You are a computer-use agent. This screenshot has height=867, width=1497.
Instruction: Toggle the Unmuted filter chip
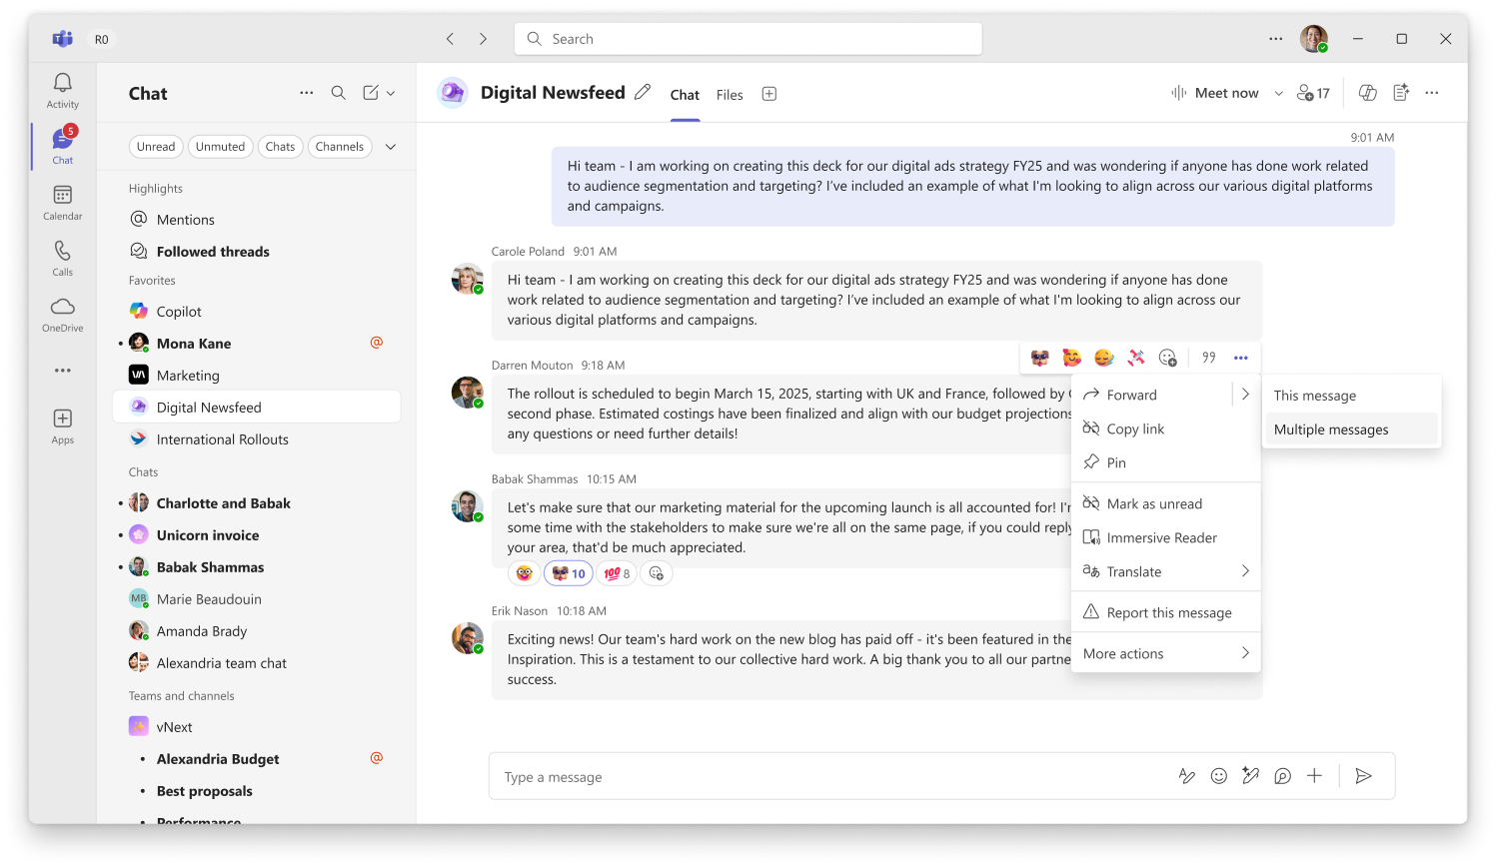pyautogui.click(x=220, y=147)
